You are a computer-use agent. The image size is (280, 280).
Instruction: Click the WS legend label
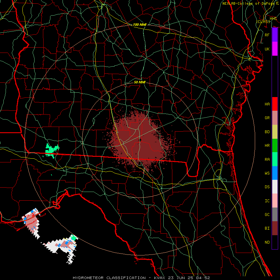click(267, 173)
